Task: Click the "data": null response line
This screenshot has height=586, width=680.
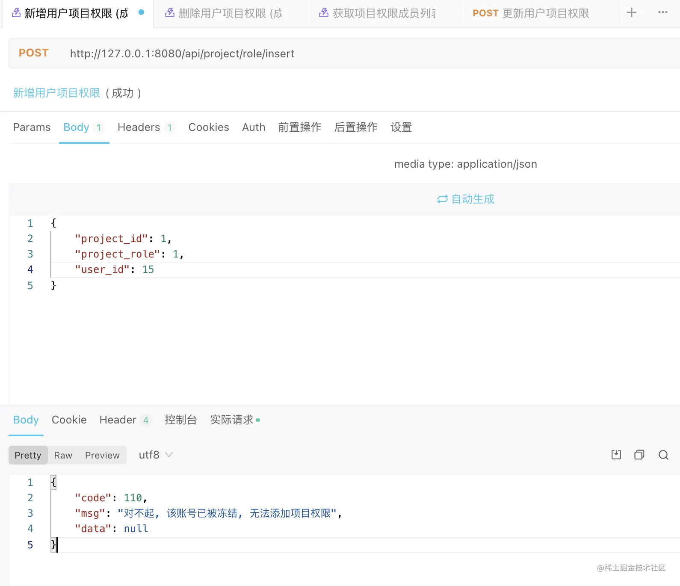Action: (x=111, y=529)
